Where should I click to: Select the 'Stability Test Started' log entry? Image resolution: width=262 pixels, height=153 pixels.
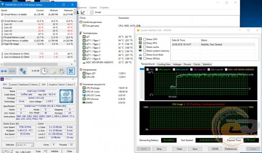click(213, 45)
